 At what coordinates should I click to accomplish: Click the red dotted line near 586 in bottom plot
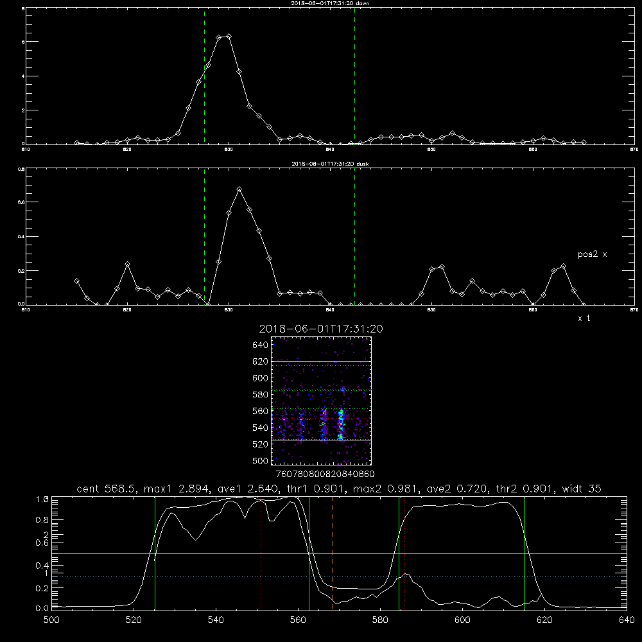404,553
